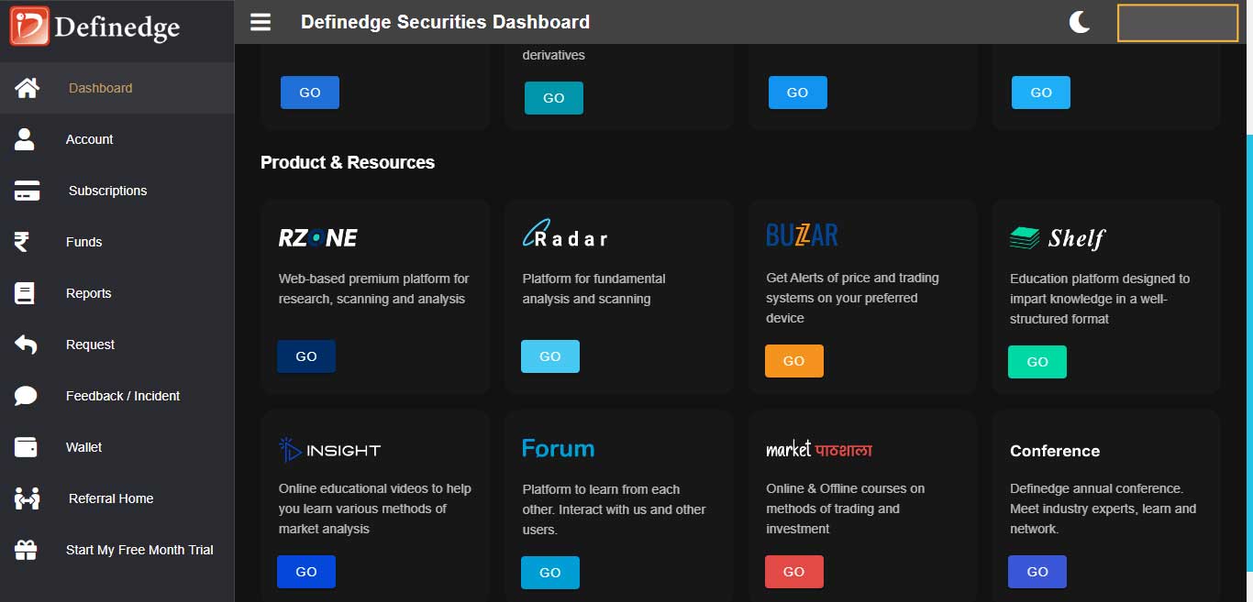The width and height of the screenshot is (1253, 602).
Task: Click the Account person icon
Action: pyautogui.click(x=25, y=139)
